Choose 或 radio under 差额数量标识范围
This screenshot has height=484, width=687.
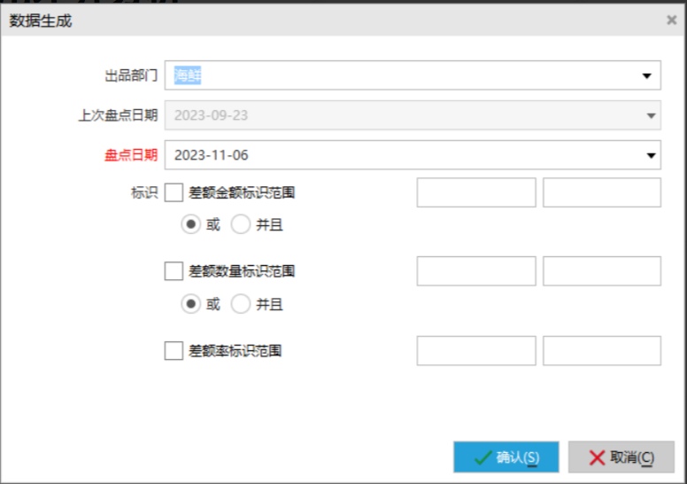point(191,304)
